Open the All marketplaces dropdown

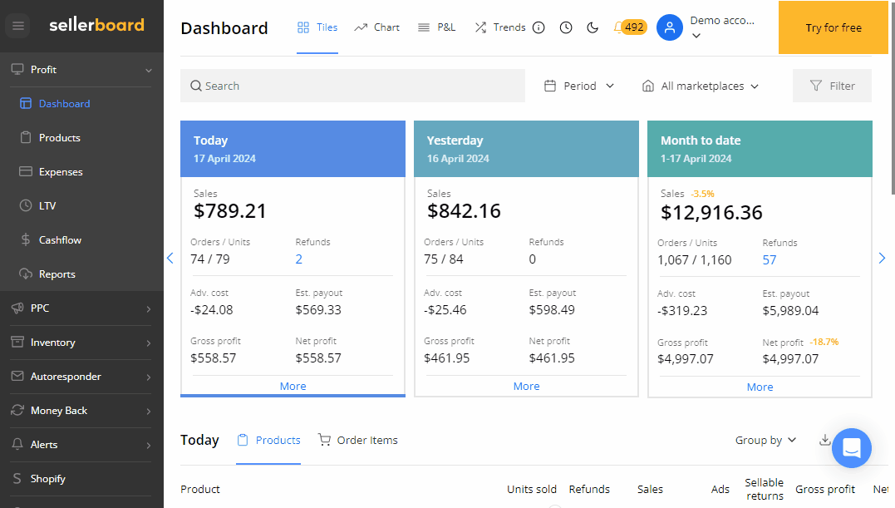coord(700,86)
